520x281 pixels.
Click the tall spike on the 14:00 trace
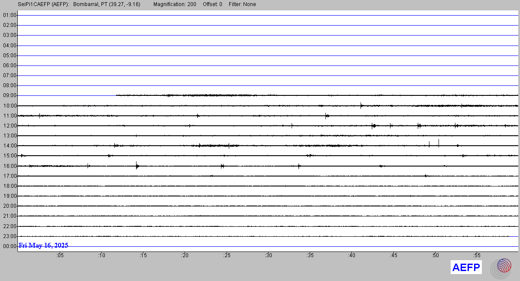439,143
